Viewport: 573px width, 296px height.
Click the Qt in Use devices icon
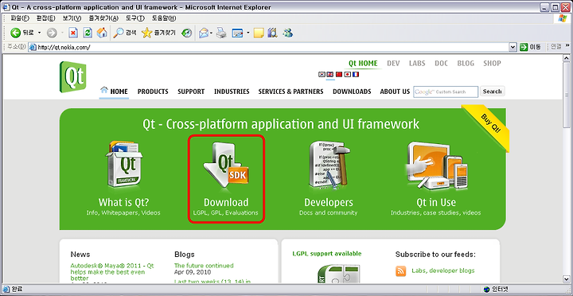click(436, 166)
